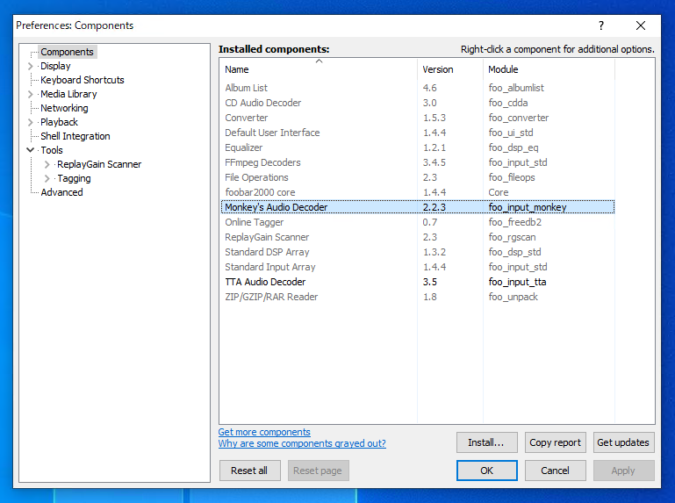Screen dimensions: 675x503
Task: Expand the ReplayGain Scanner subnode
Action: [x=47, y=164]
